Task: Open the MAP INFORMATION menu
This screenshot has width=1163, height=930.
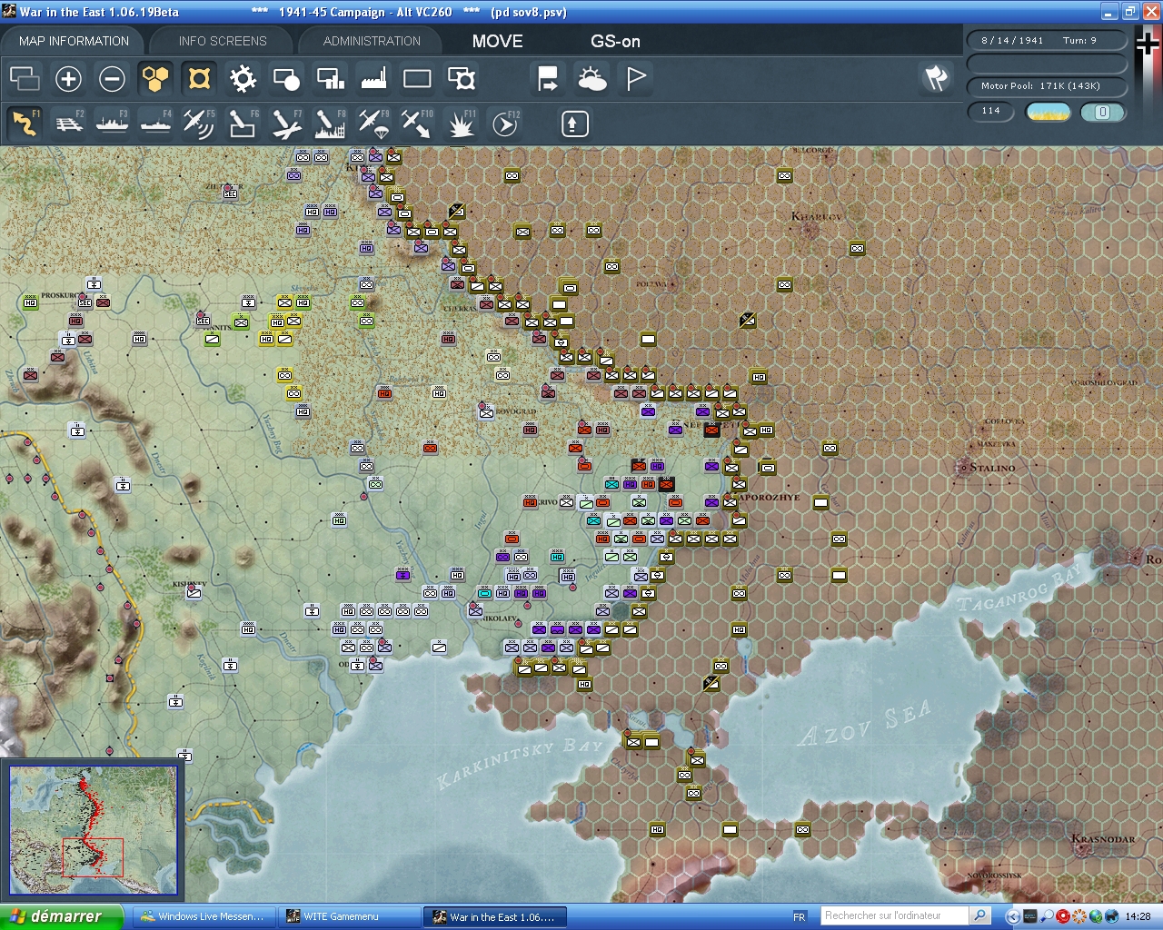Action: pos(73,41)
